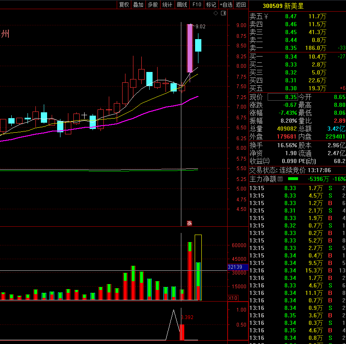Screen dimensions: 346x344
Task: Click the 内盘 value 229401
Action: (336, 136)
